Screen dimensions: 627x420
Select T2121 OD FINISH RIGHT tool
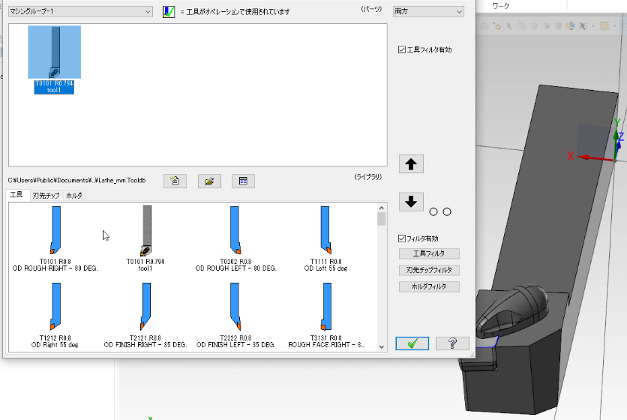pos(145,307)
